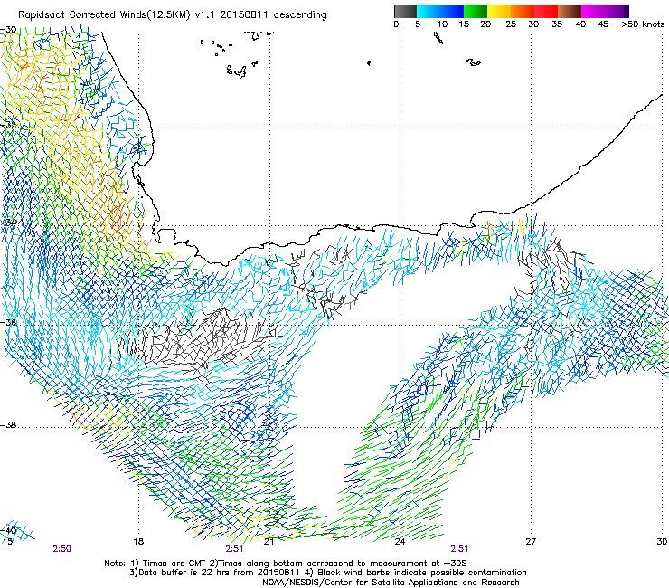
Task: Click the '18' longitude axis label
Action: click(138, 542)
